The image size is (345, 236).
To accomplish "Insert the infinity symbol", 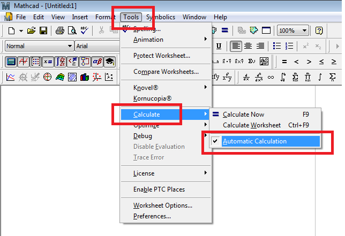I will coord(271,78).
